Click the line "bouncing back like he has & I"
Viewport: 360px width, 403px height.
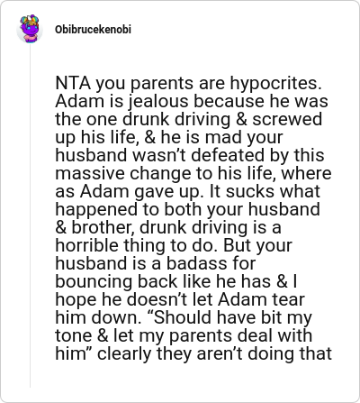coord(176,281)
